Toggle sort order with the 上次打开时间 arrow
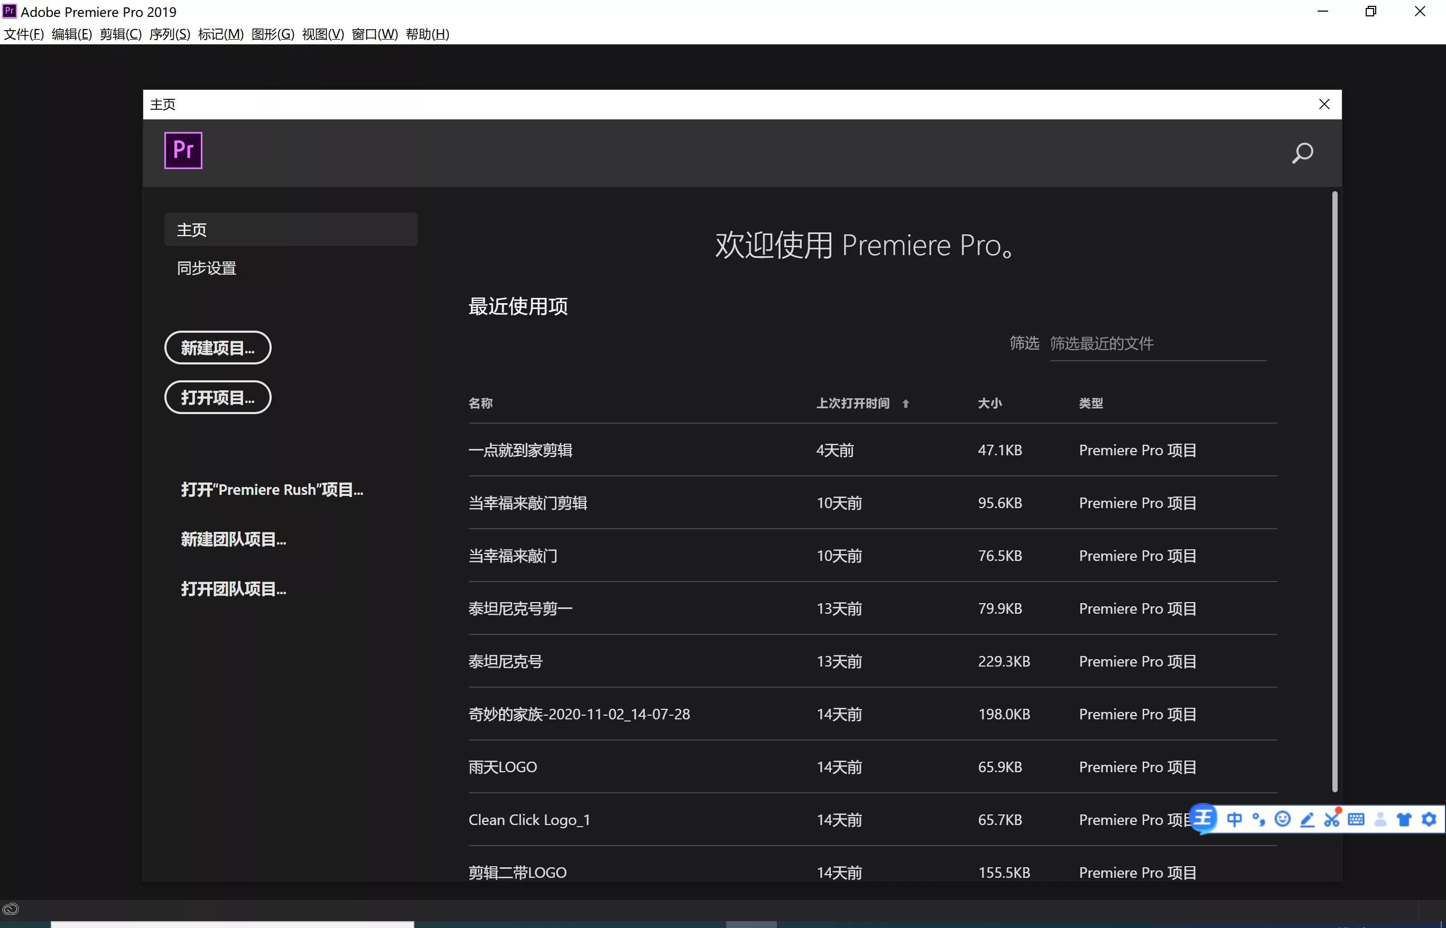1446x928 pixels. tap(906, 403)
